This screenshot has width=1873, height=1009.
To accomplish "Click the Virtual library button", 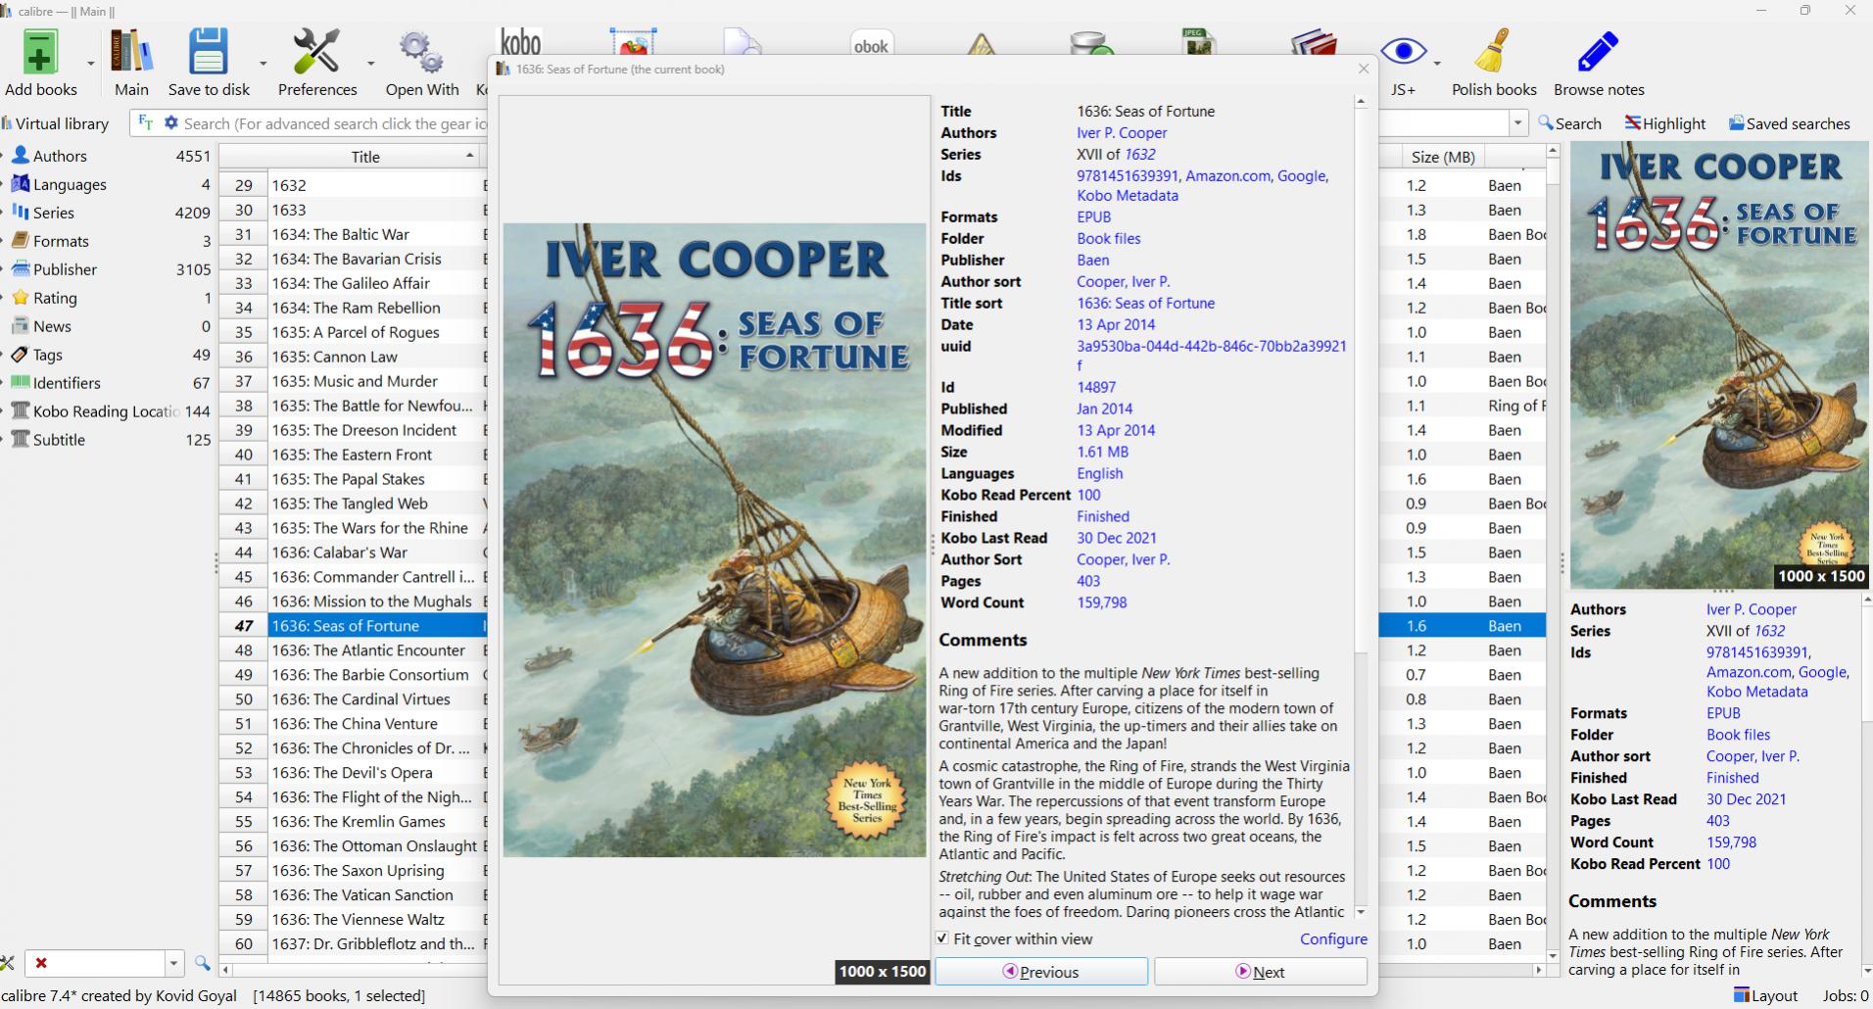I will coord(55,123).
